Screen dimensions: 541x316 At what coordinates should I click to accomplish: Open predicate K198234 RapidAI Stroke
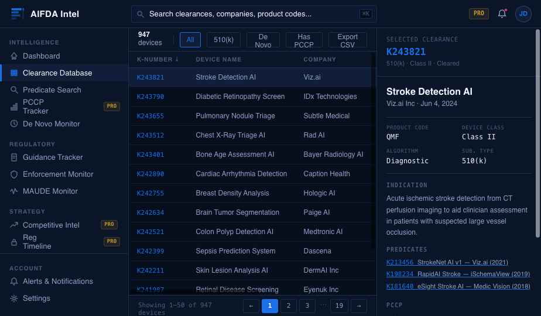(x=458, y=274)
